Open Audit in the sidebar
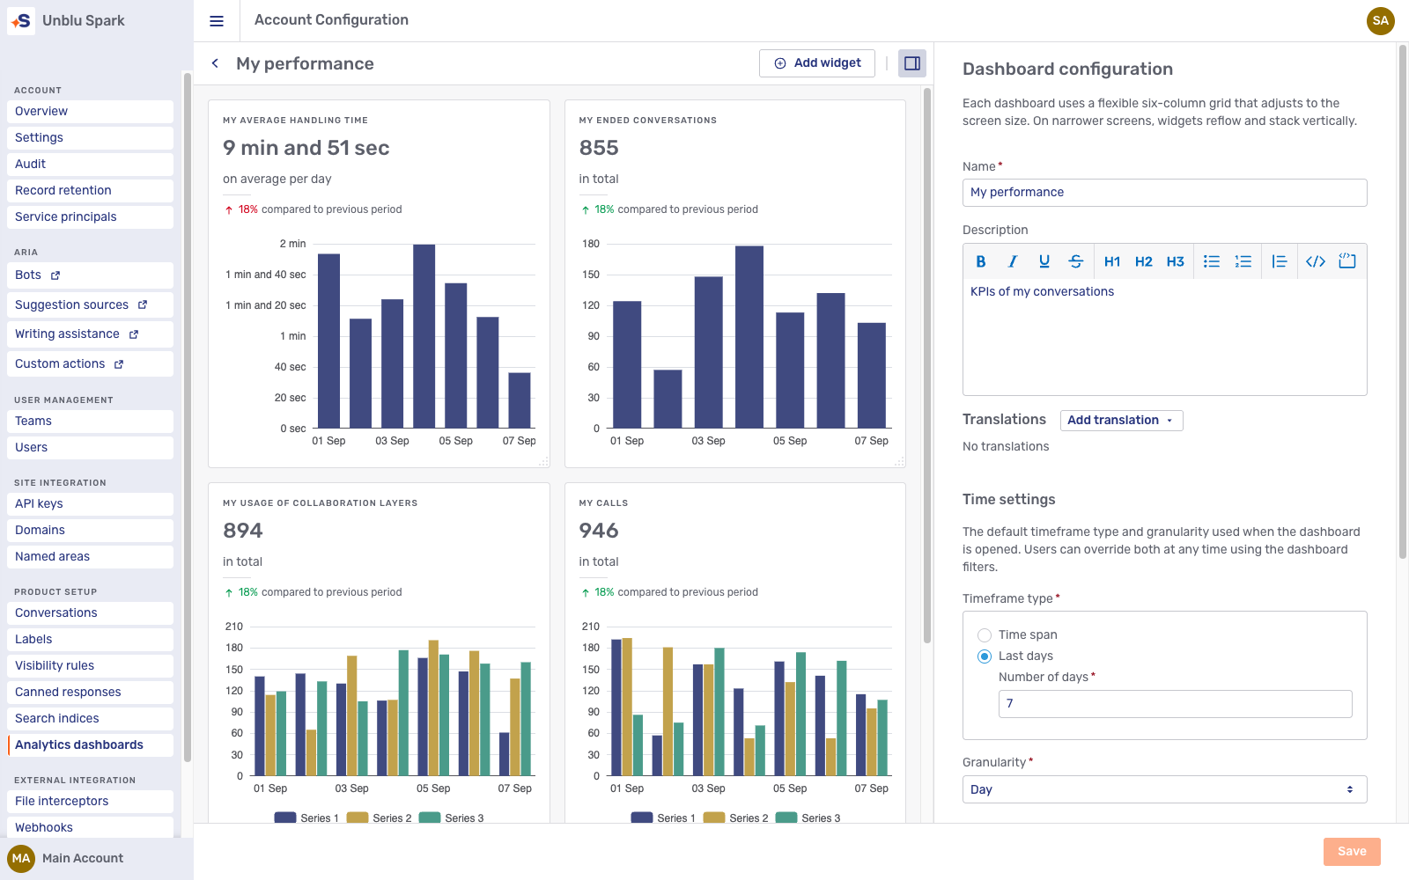1409x880 pixels. tap(90, 165)
